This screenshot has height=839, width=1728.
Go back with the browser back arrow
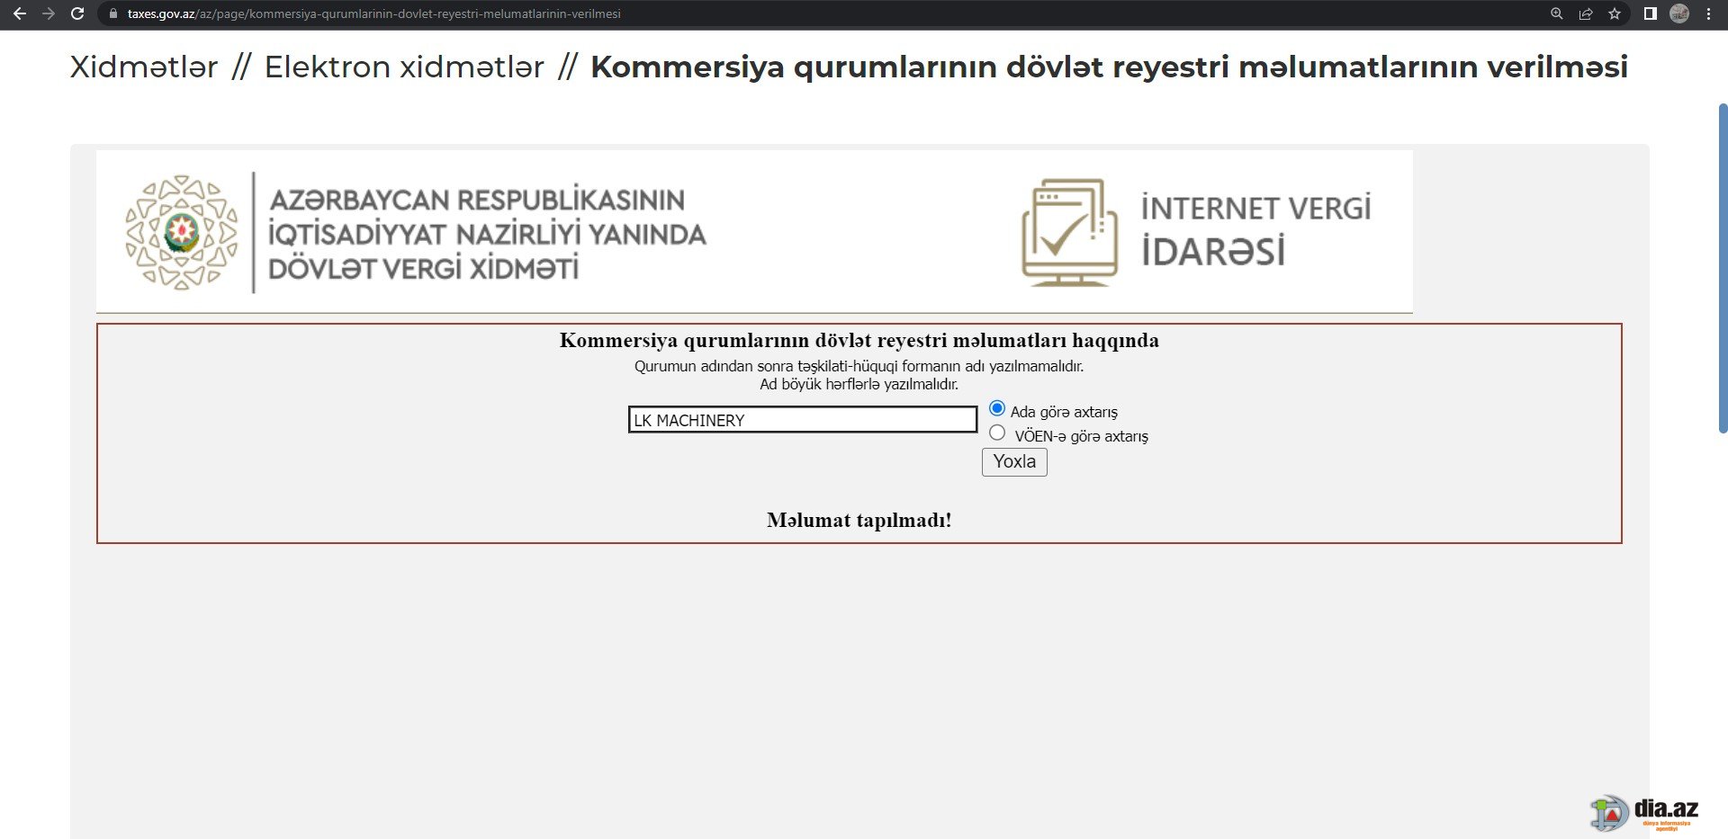click(20, 13)
